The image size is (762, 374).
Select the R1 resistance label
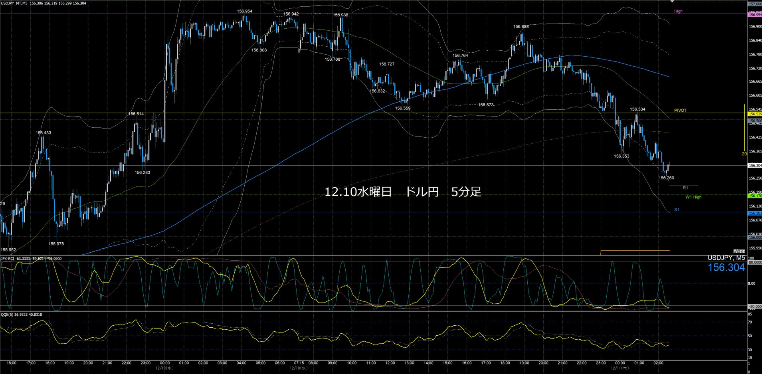click(x=685, y=188)
